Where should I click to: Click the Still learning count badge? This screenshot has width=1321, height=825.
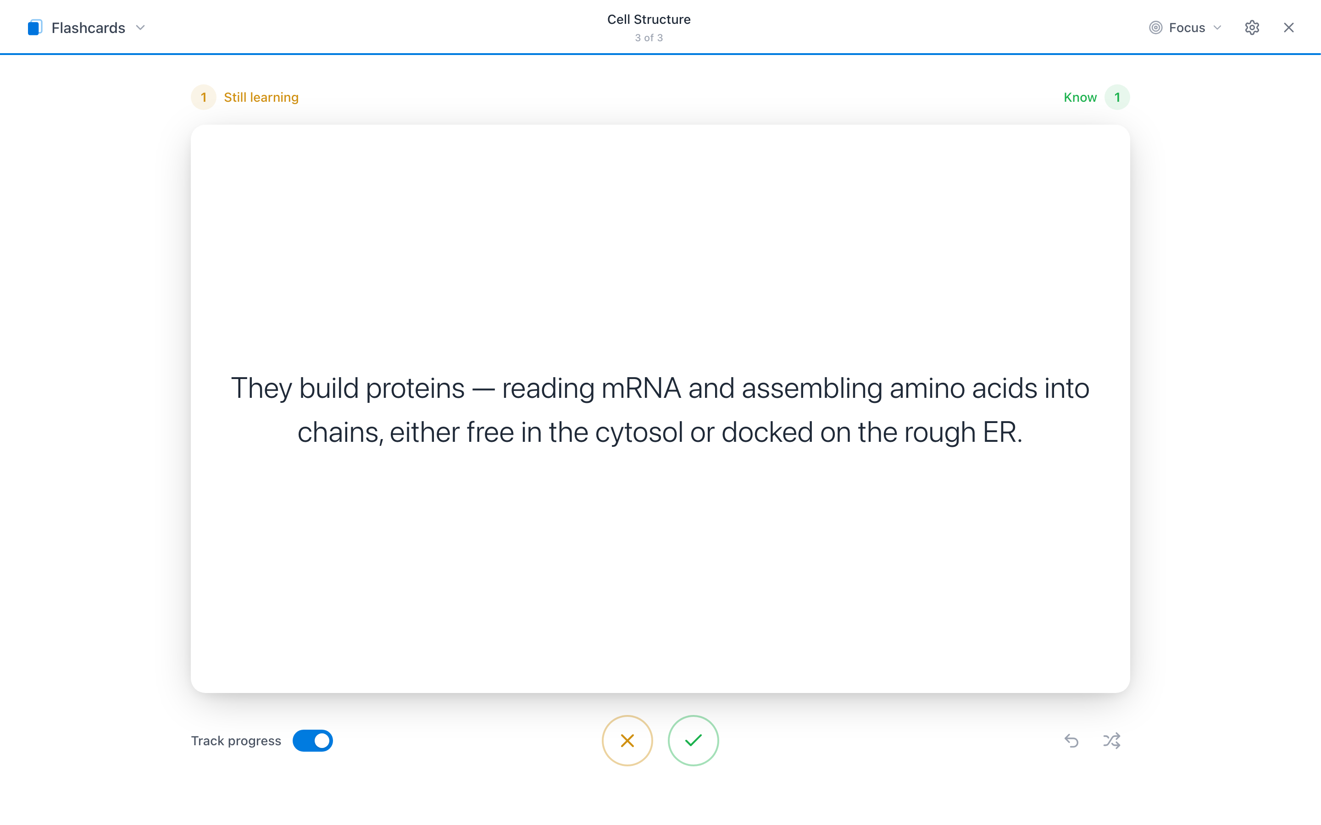[x=204, y=97]
